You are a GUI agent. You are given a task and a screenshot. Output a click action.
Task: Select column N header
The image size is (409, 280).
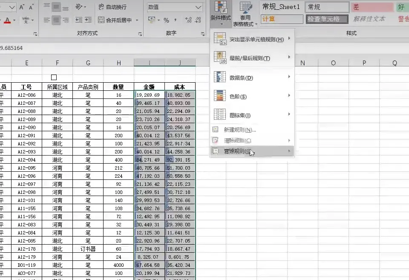[x=302, y=63]
